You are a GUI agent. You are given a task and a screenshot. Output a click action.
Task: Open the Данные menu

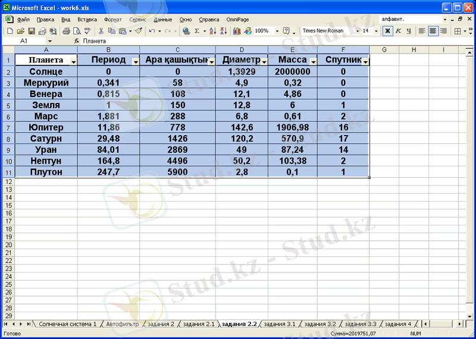[x=162, y=19]
